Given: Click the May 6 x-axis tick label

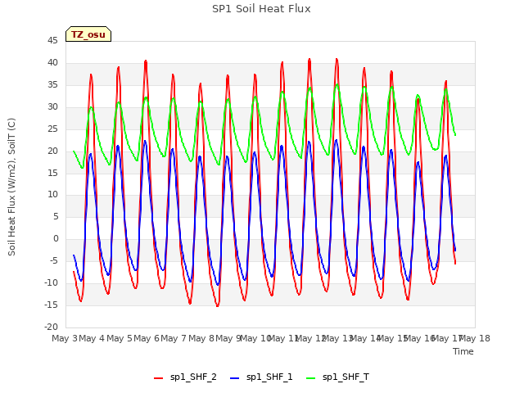Looking at the screenshot, I should [147, 338].
